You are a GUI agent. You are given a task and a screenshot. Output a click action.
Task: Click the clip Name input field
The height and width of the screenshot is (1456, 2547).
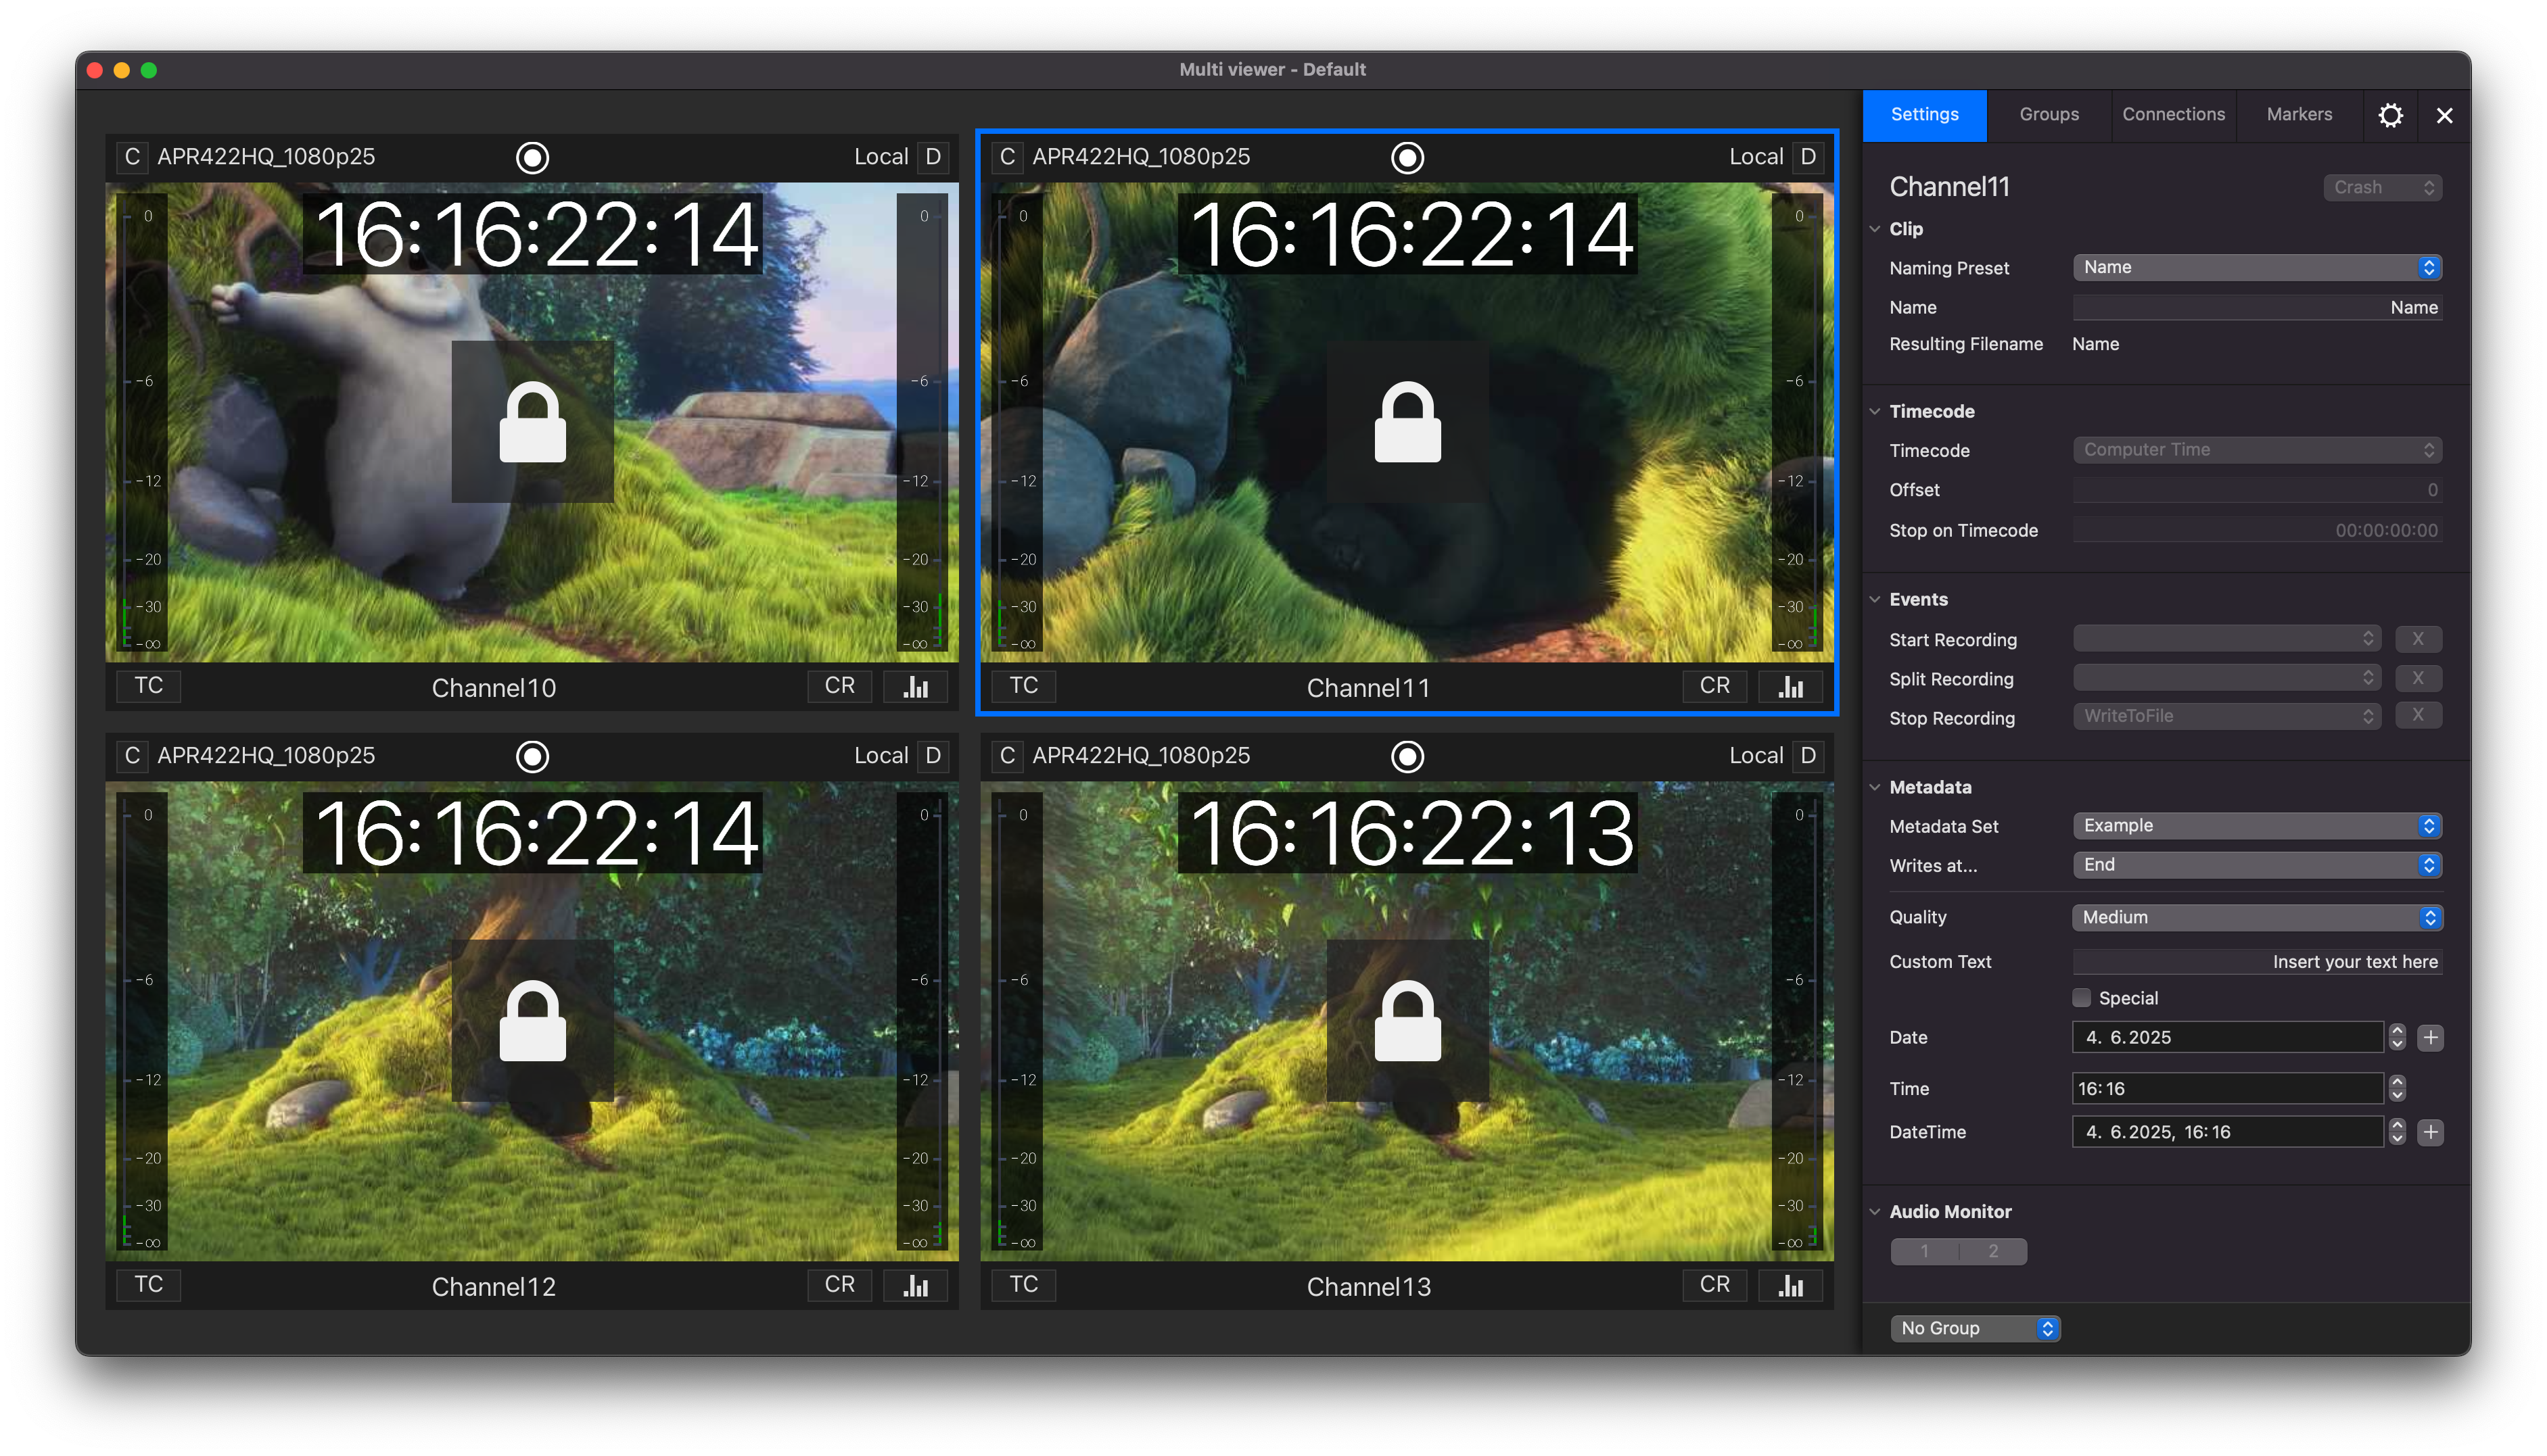2257,307
